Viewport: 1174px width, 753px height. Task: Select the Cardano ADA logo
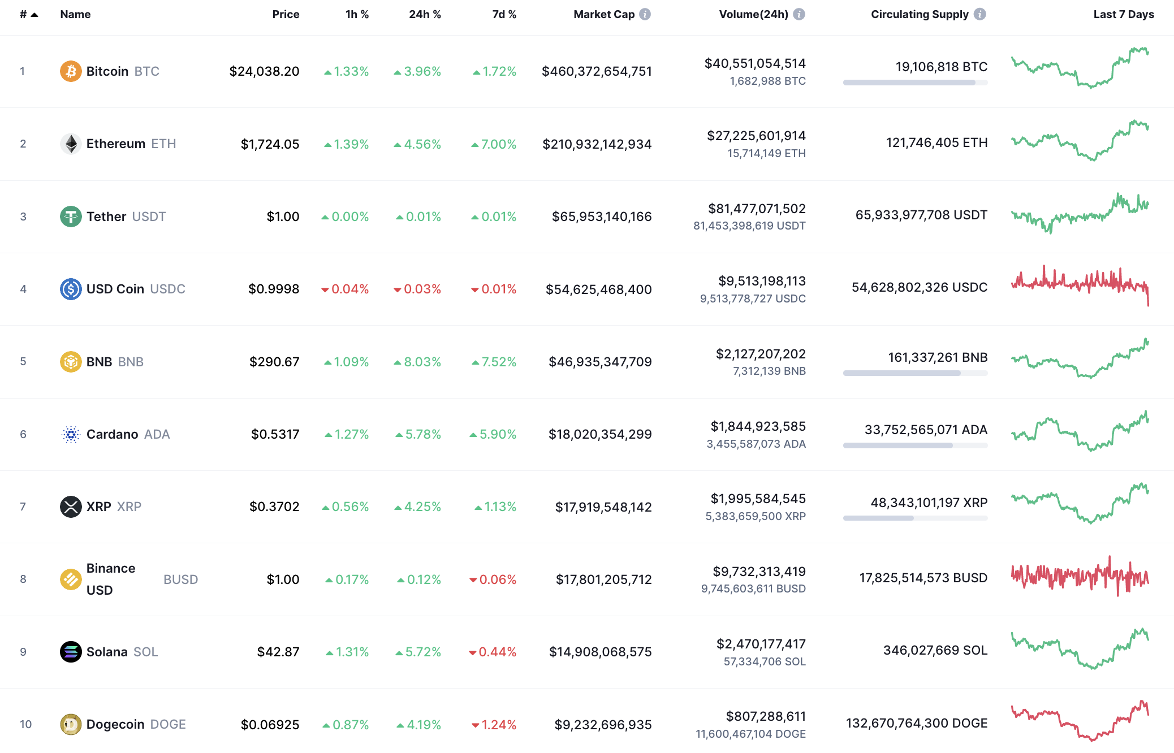tap(70, 434)
